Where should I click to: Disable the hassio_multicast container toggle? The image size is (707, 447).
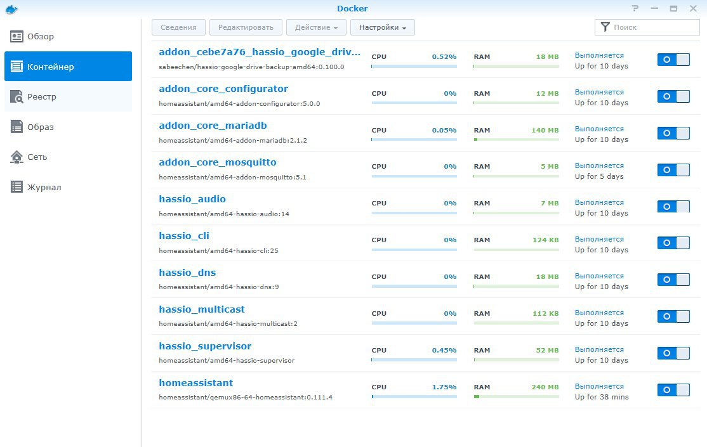673,316
